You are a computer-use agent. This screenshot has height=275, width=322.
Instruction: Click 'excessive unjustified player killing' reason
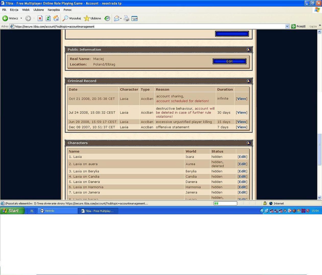click(184, 122)
